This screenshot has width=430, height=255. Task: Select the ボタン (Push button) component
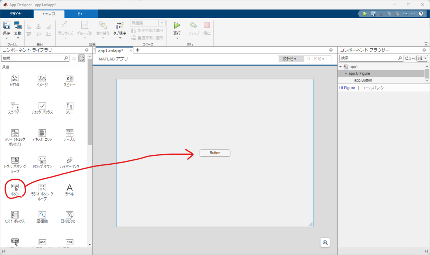[x=15, y=190]
